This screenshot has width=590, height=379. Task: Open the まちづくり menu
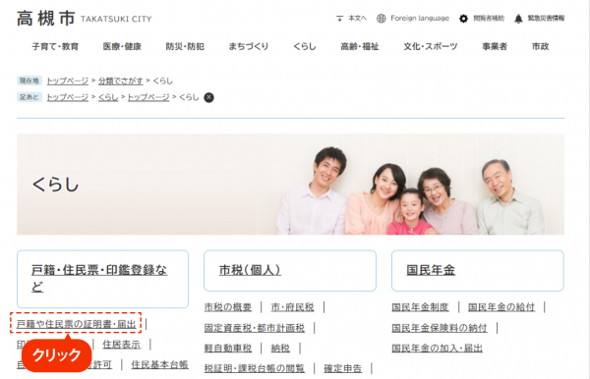pos(249,46)
